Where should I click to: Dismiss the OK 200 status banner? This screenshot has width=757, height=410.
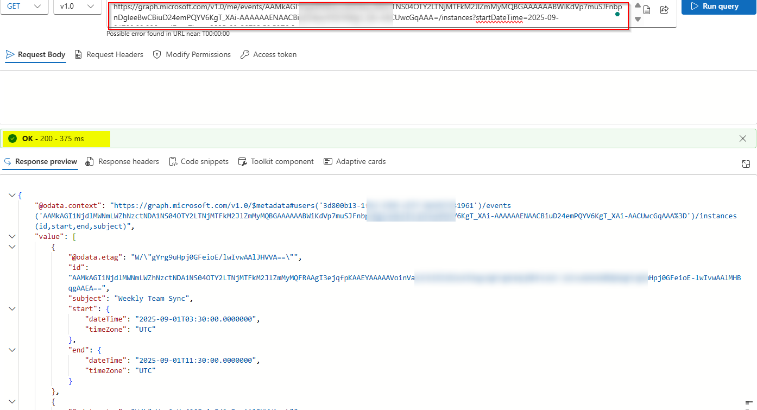click(742, 138)
